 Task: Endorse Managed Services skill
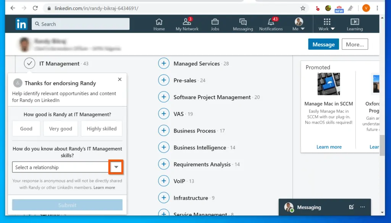click(x=164, y=63)
